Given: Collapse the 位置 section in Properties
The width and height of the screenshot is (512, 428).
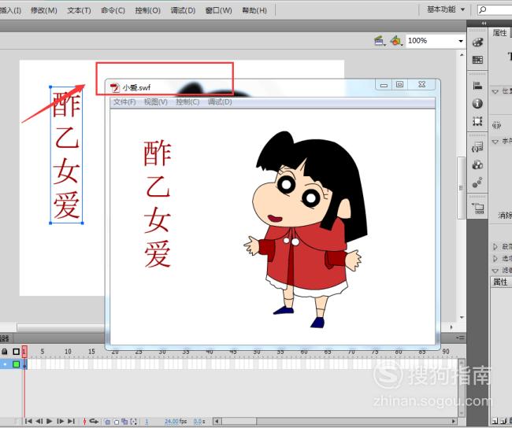Looking at the screenshot, I should [x=495, y=92].
